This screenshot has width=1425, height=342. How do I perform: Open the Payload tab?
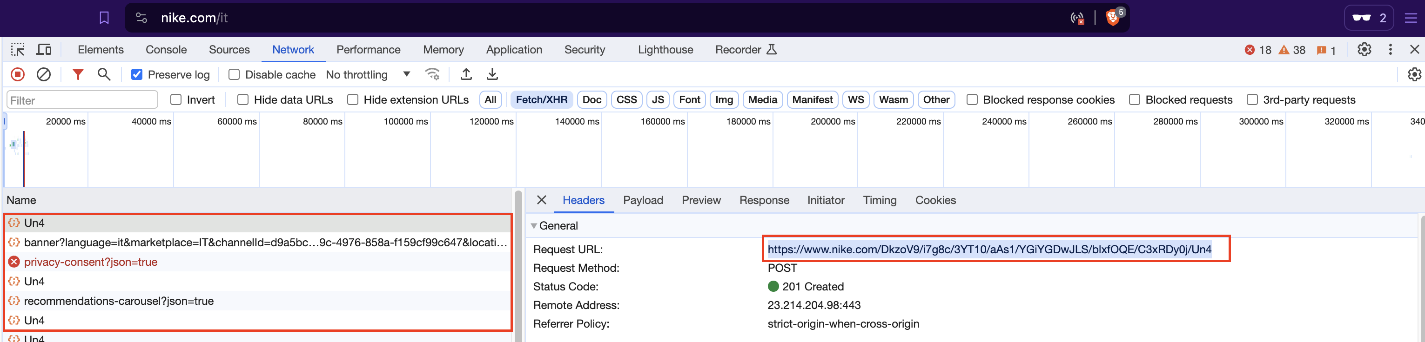pos(643,200)
